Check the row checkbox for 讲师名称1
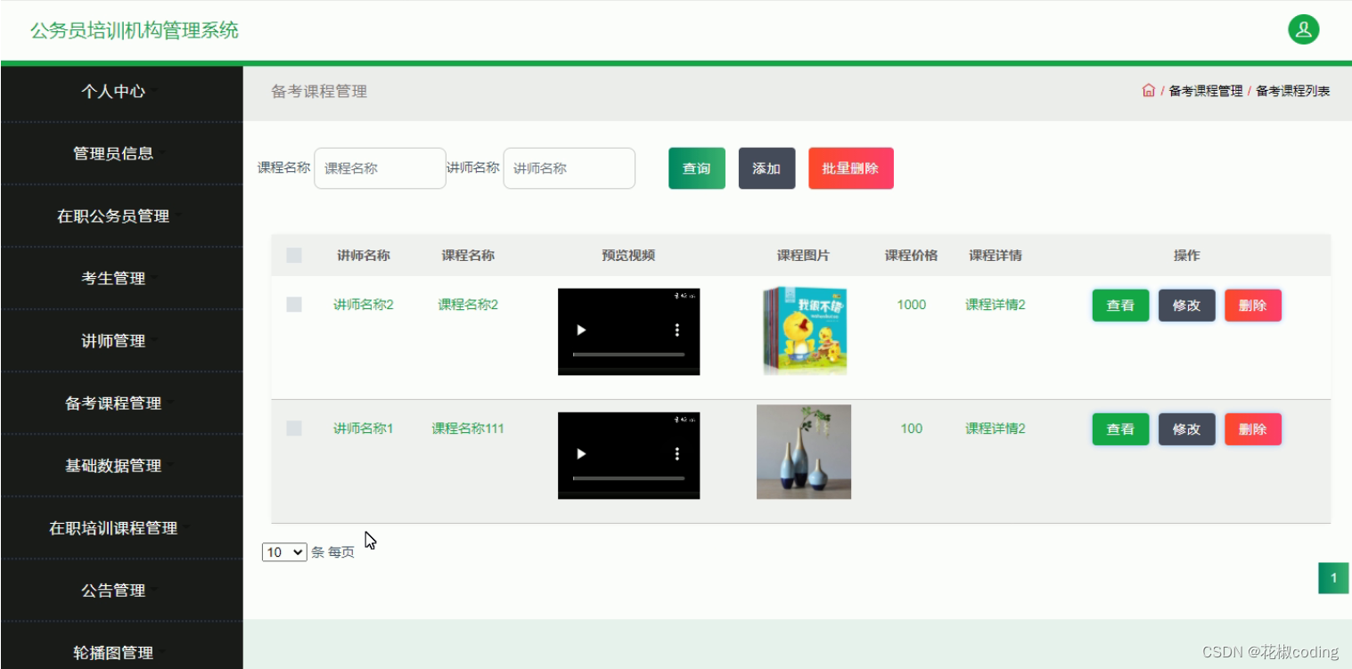 click(x=294, y=428)
